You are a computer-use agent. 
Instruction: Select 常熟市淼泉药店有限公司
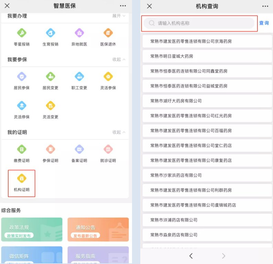(207, 235)
